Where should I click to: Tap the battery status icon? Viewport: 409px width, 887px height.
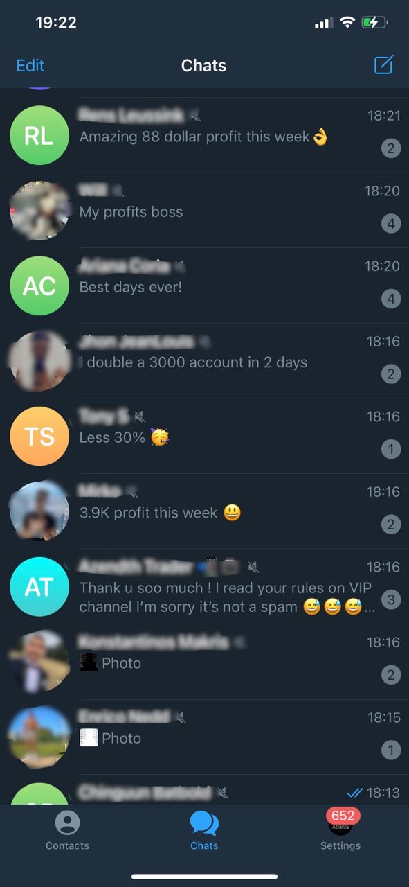click(x=374, y=23)
